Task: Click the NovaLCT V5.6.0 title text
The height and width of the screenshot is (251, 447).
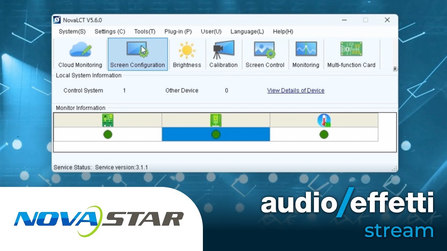Action: point(82,20)
